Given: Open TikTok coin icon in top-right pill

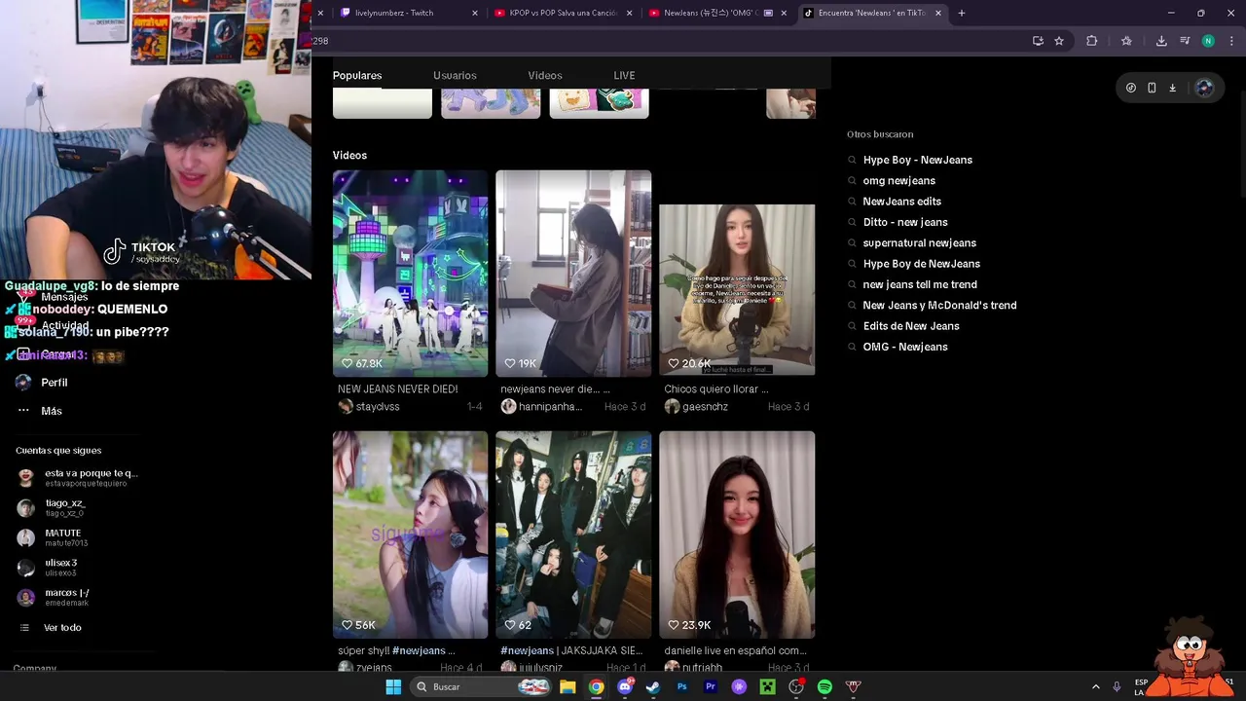Looking at the screenshot, I should [x=1130, y=88].
